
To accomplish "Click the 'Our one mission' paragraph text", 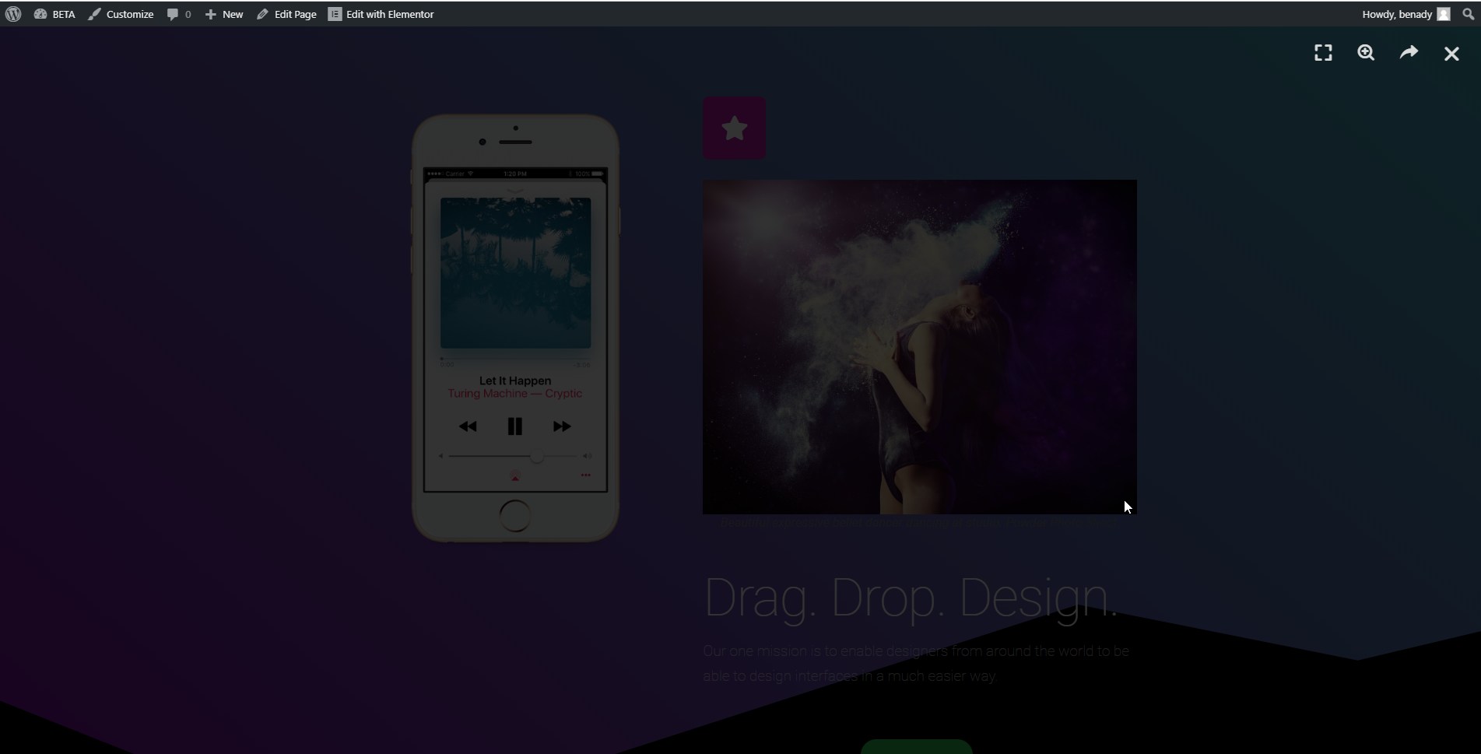I will (x=916, y=663).
